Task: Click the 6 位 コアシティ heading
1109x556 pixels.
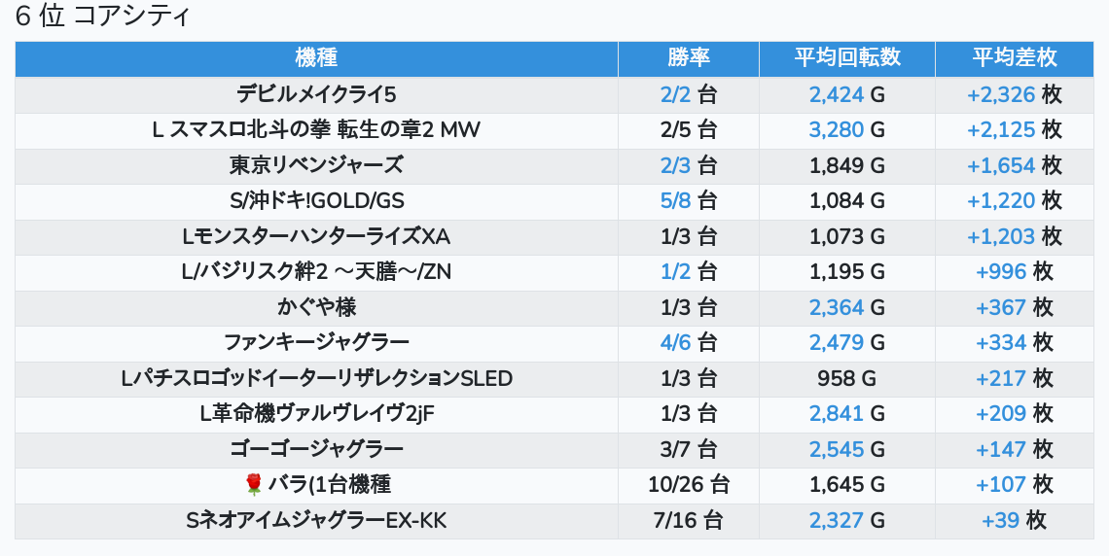Action: tap(102, 17)
